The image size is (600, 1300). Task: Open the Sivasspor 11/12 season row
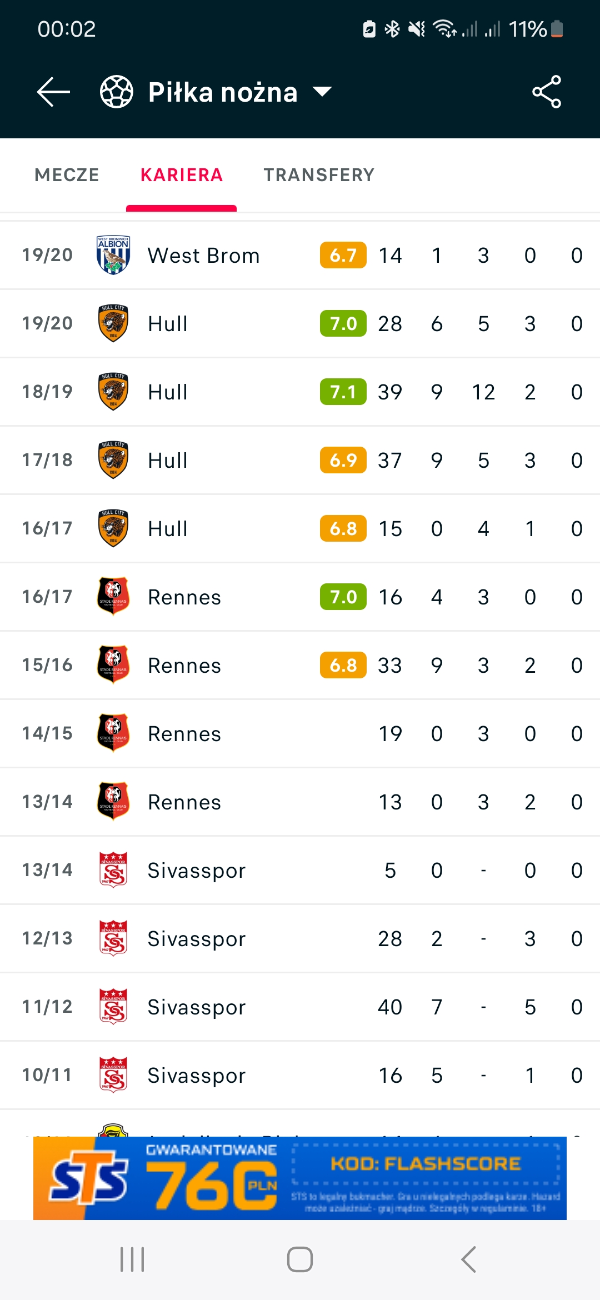(300, 1007)
